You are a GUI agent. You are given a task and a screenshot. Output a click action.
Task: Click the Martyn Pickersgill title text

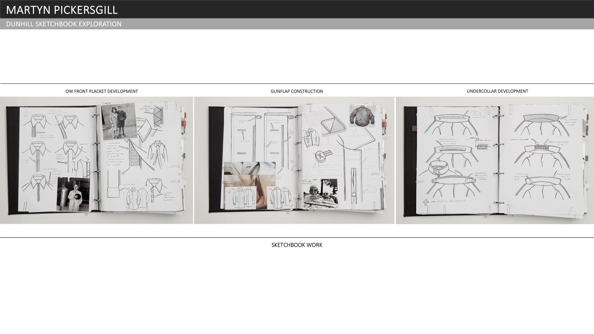pos(62,10)
